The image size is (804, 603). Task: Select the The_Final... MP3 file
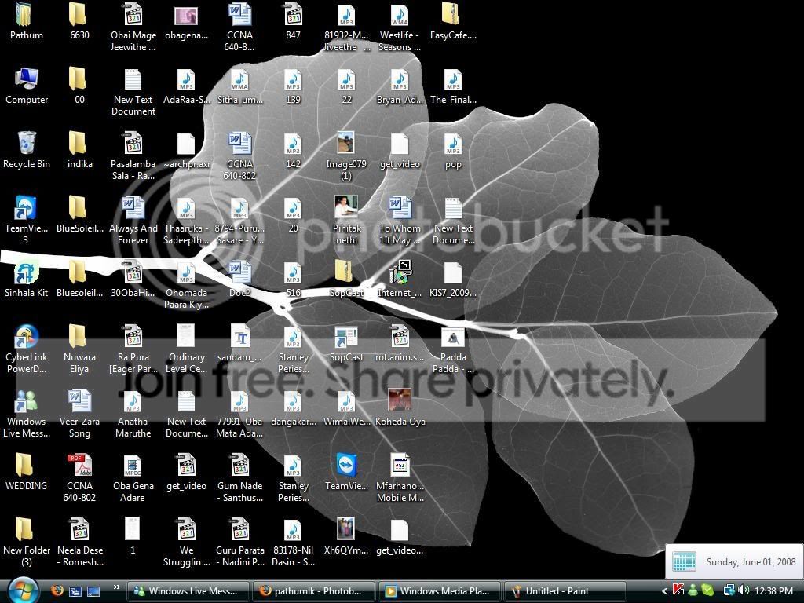(453, 79)
